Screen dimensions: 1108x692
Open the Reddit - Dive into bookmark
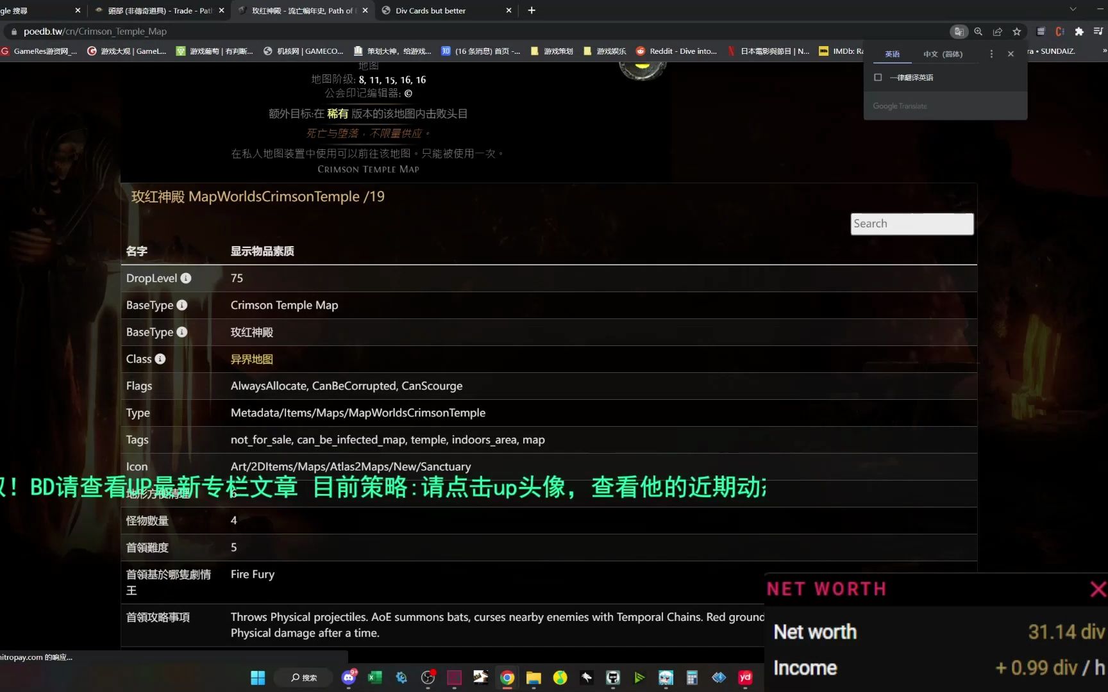click(x=676, y=51)
